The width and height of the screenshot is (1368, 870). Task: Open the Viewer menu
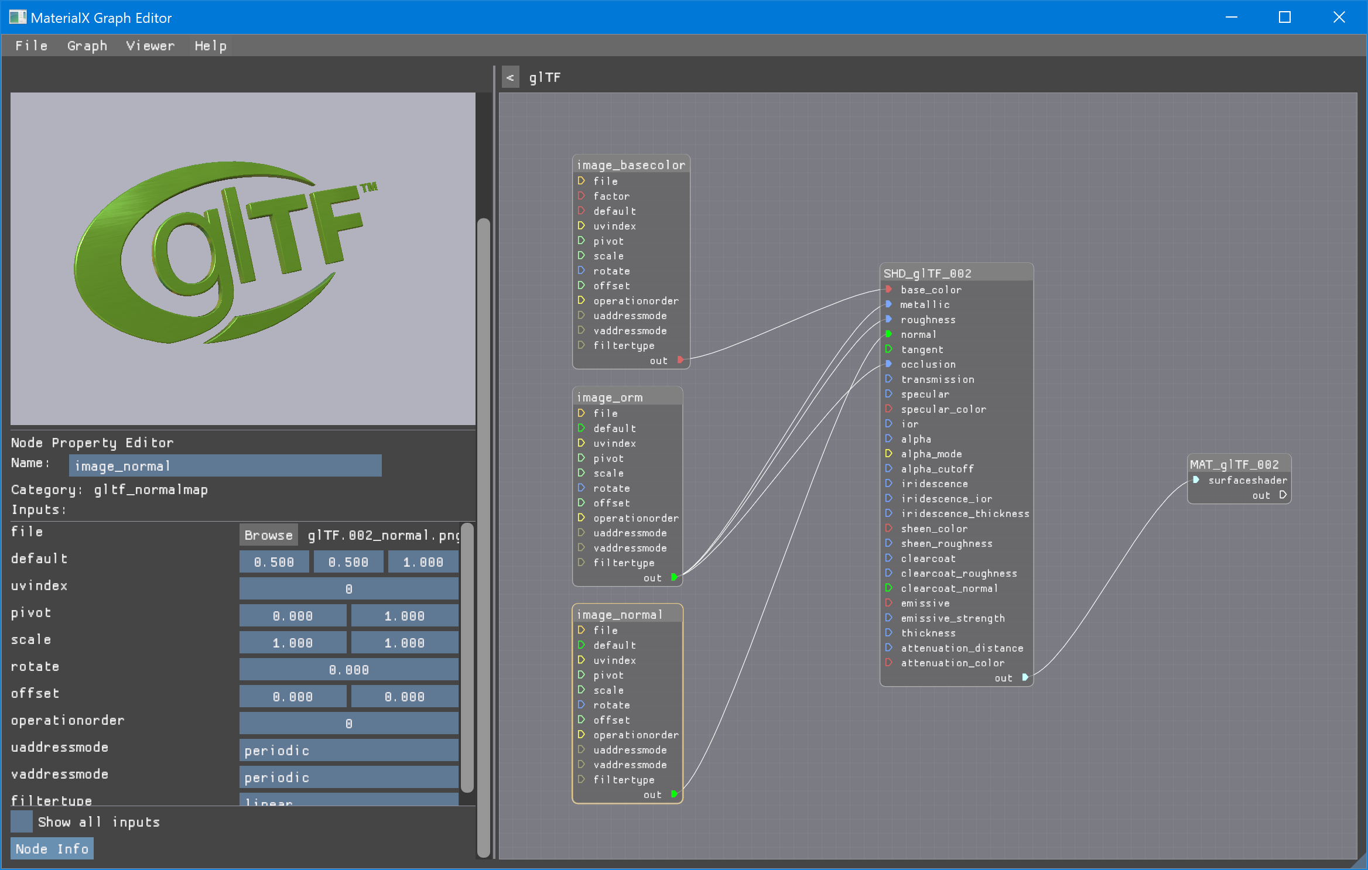point(150,46)
